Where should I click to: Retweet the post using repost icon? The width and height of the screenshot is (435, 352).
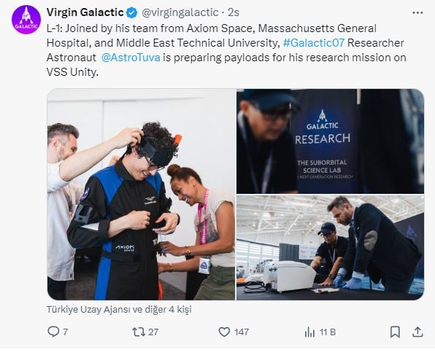139,332
